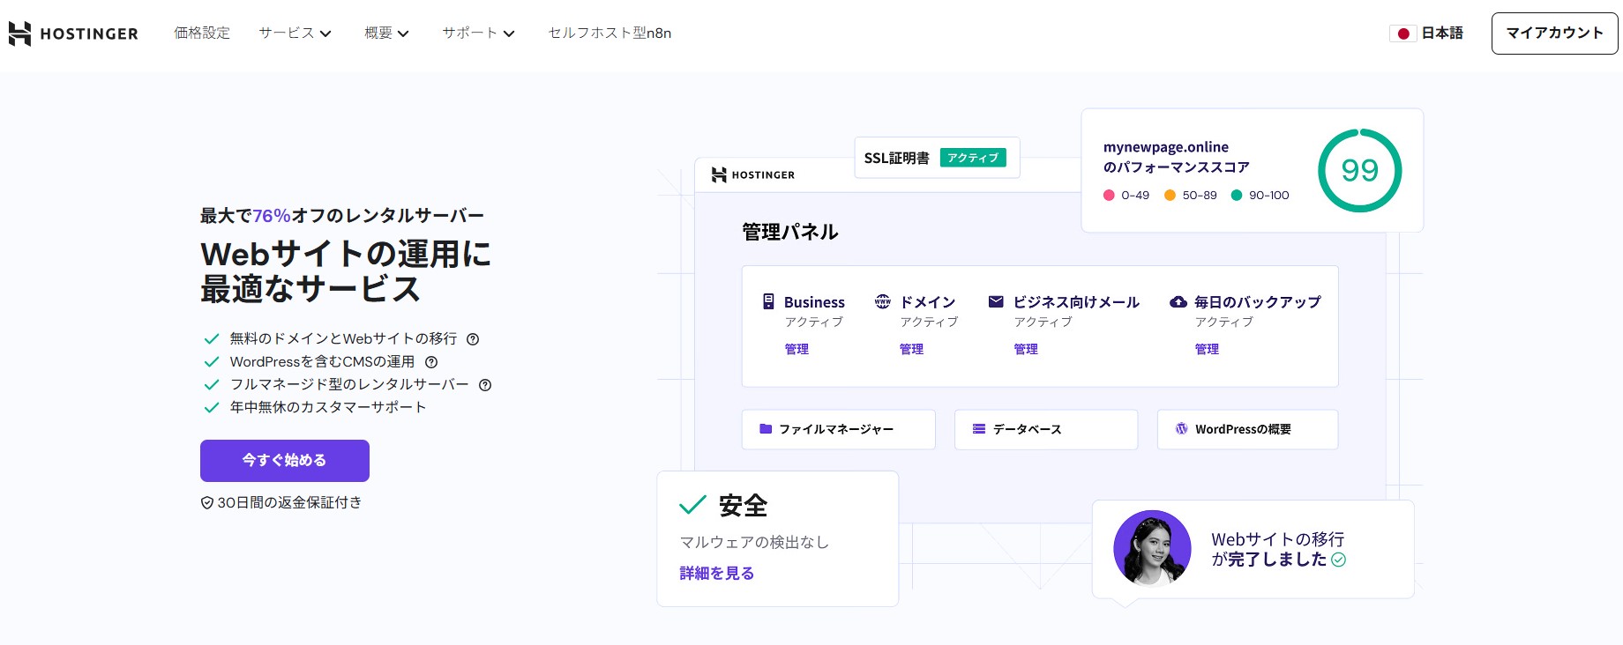Click the 99 performance score ring

(x=1359, y=170)
